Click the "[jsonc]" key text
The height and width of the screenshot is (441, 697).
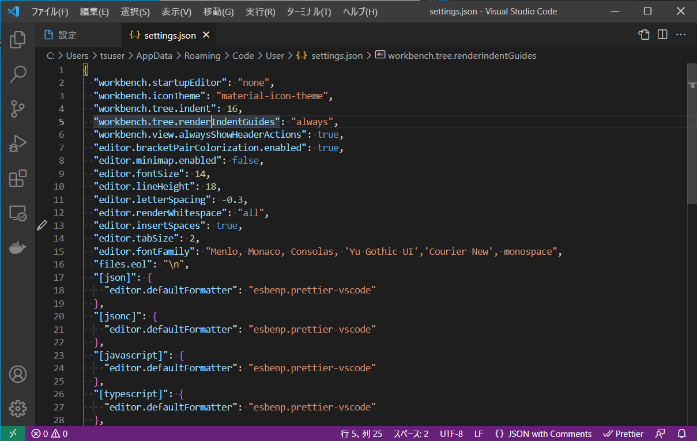(118, 316)
